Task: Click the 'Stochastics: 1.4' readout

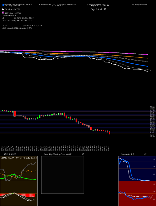Action: click(x=9, y=16)
